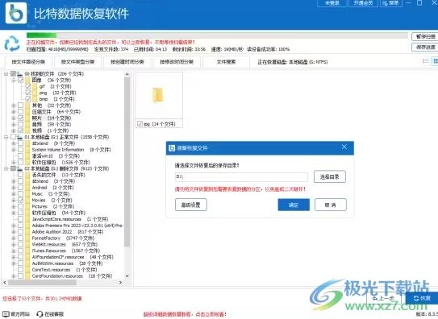
Task: Toggle the jpg thumbnail checkbox
Action: coord(140,124)
